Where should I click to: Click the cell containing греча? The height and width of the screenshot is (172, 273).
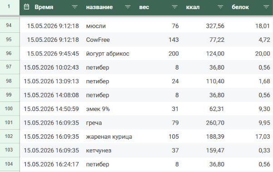[x=109, y=123]
